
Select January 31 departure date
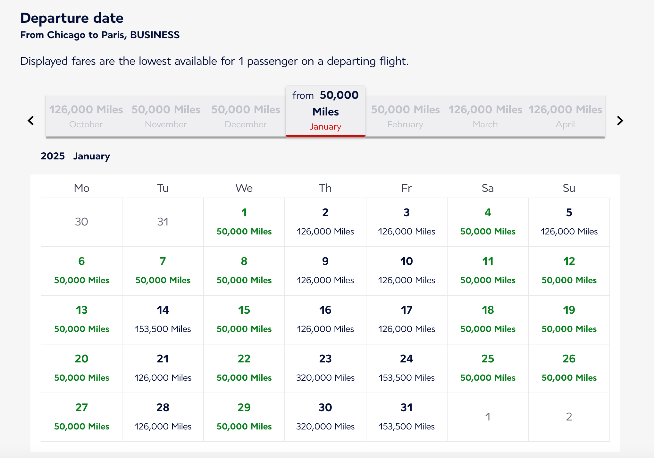407,417
